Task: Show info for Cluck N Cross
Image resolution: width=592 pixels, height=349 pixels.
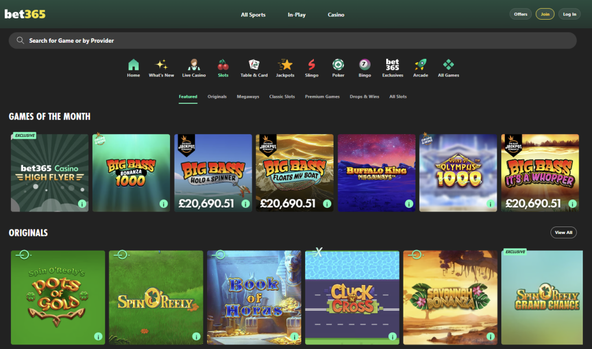Action: 393,336
